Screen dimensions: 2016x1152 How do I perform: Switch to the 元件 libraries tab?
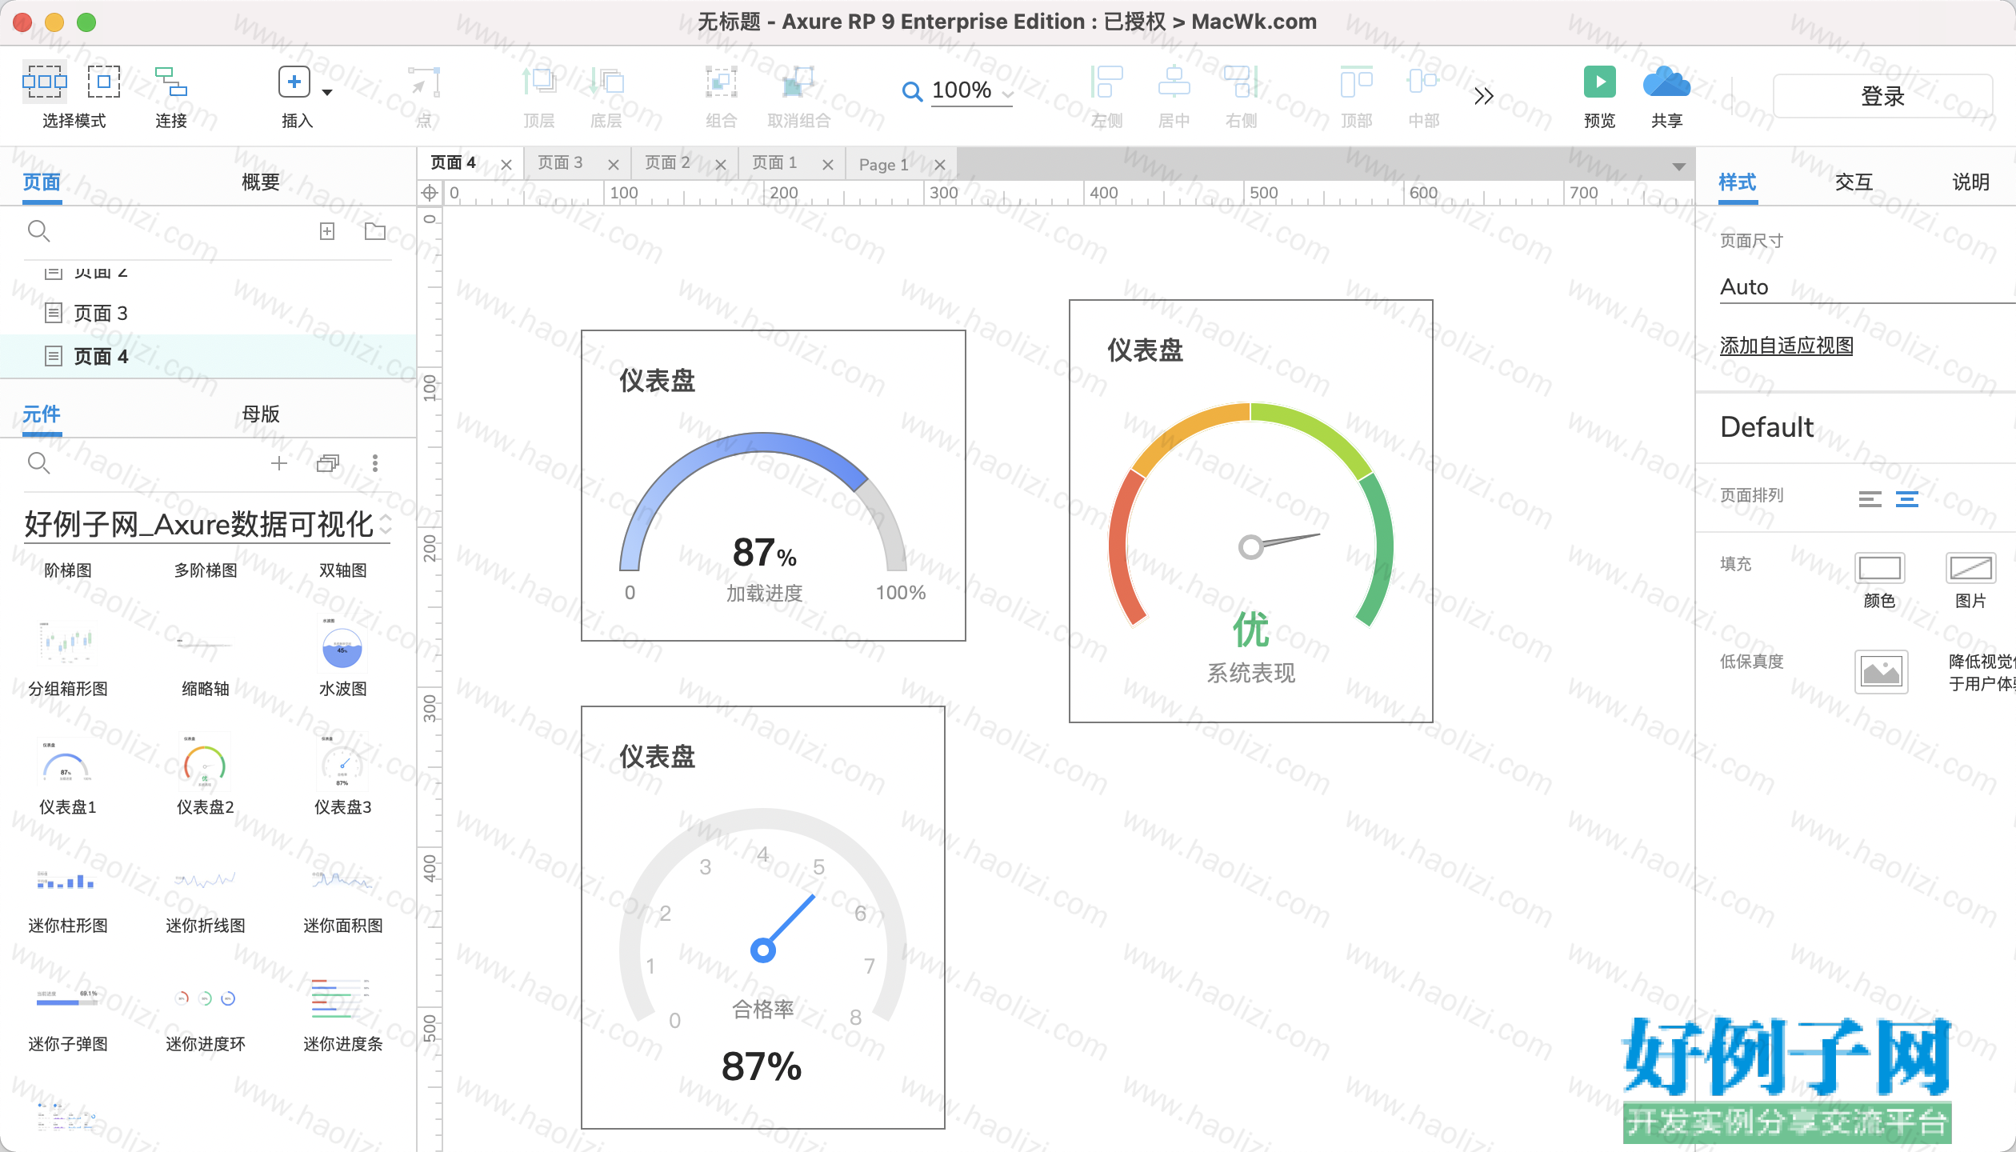[42, 414]
